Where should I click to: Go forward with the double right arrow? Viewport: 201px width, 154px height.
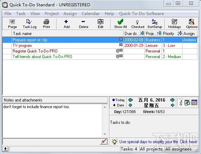[172, 100]
